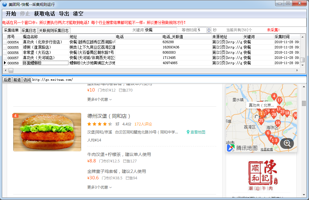Click 查看地图 map link
Viewport: 309px width, 200px height.
(196, 132)
